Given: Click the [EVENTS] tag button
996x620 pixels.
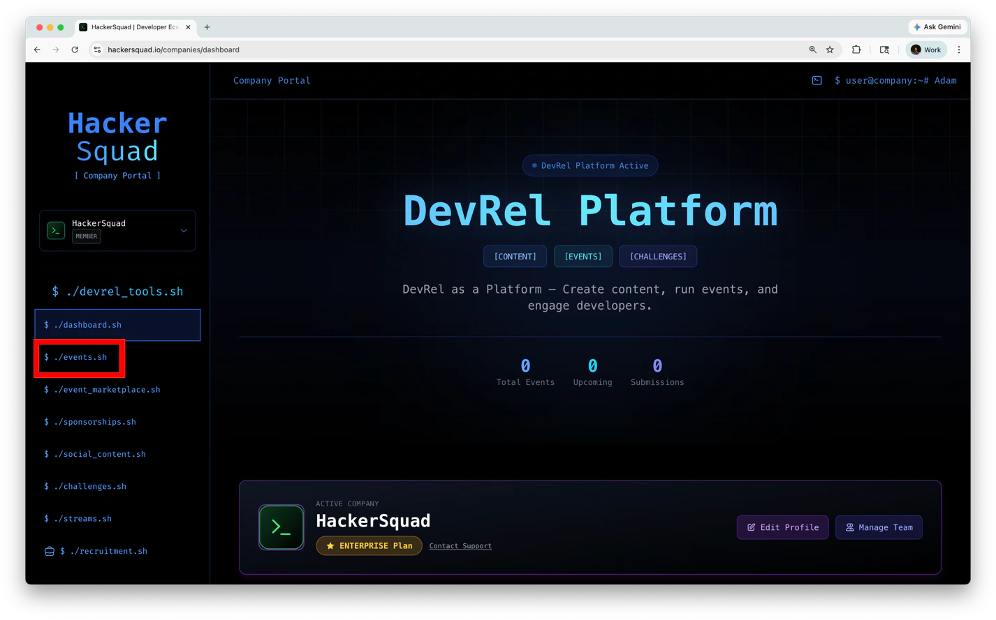Looking at the screenshot, I should click(x=583, y=257).
